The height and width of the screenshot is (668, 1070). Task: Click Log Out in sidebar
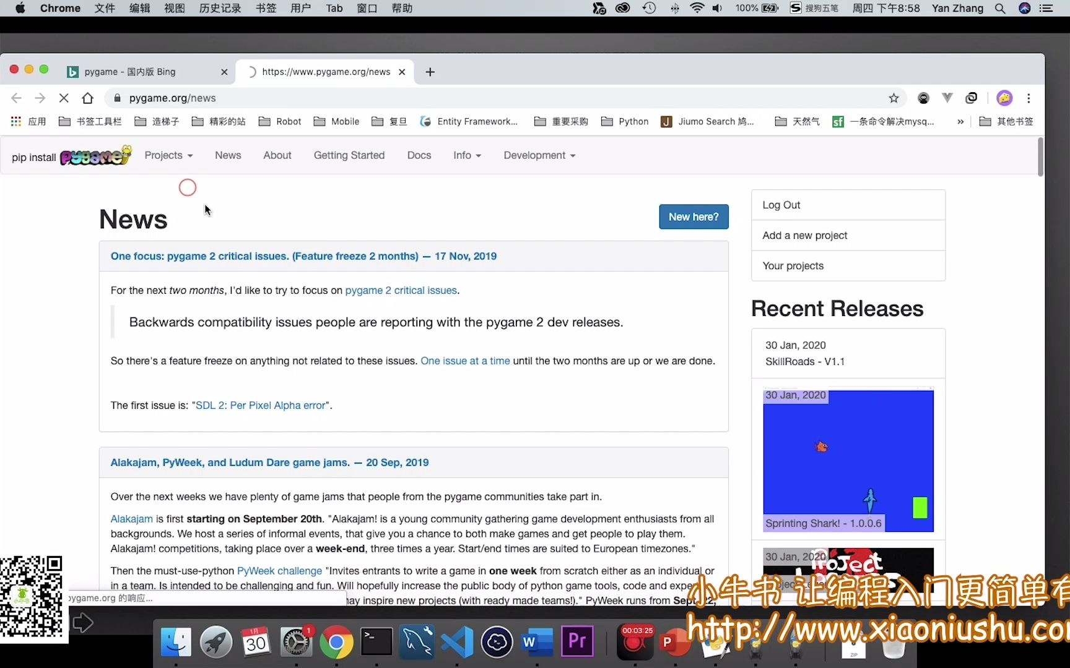(x=848, y=205)
